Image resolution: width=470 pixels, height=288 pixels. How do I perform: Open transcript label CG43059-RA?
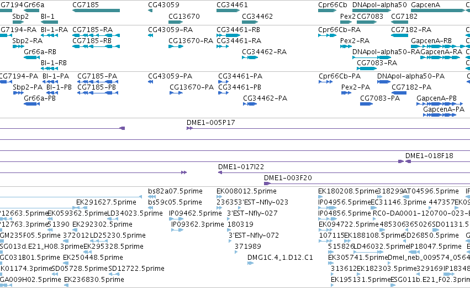coord(171,30)
